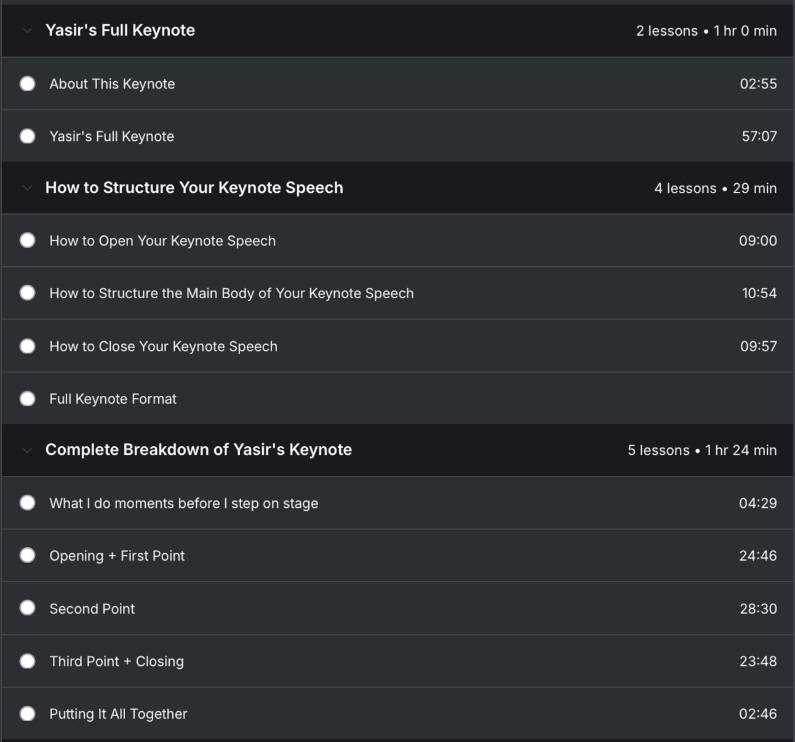Select the Opening + First Point lesson title
The image size is (795, 742).
[x=117, y=556]
